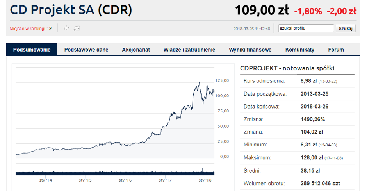The height and width of the screenshot is (191, 369).
Task: Switch to the Podstawowe dane tab
Action: tap(86, 50)
